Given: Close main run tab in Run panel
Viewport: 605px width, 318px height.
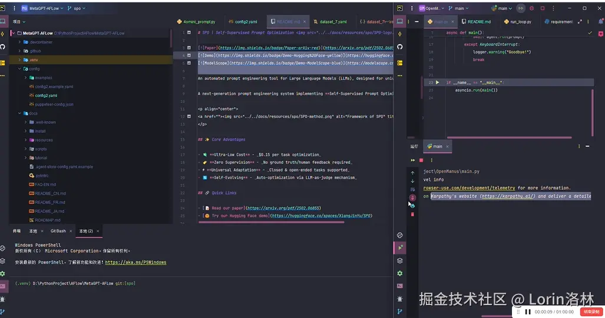Looking at the screenshot, I should tap(447, 146).
